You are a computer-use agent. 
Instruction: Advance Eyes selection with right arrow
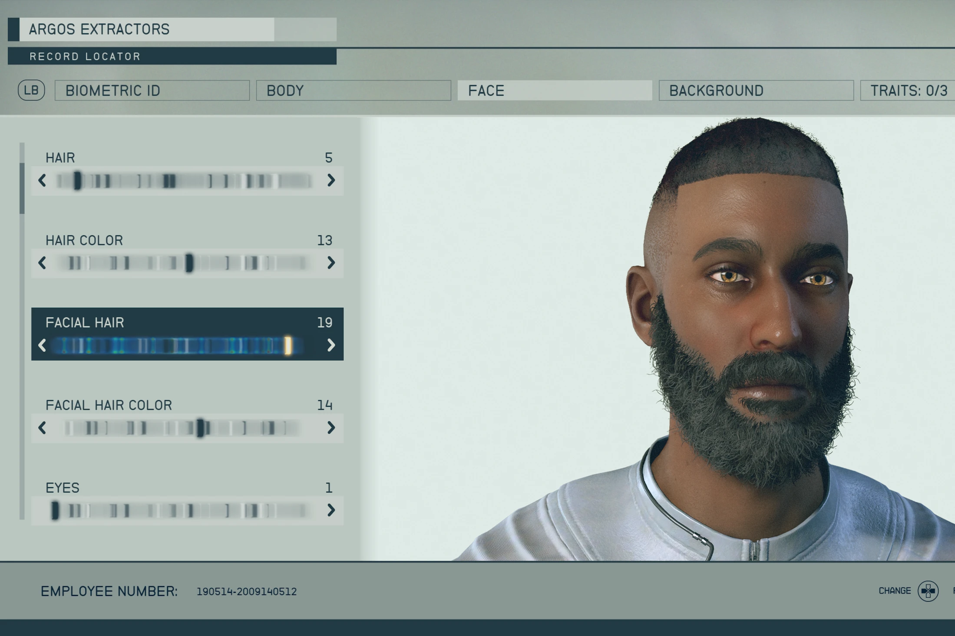tap(331, 510)
